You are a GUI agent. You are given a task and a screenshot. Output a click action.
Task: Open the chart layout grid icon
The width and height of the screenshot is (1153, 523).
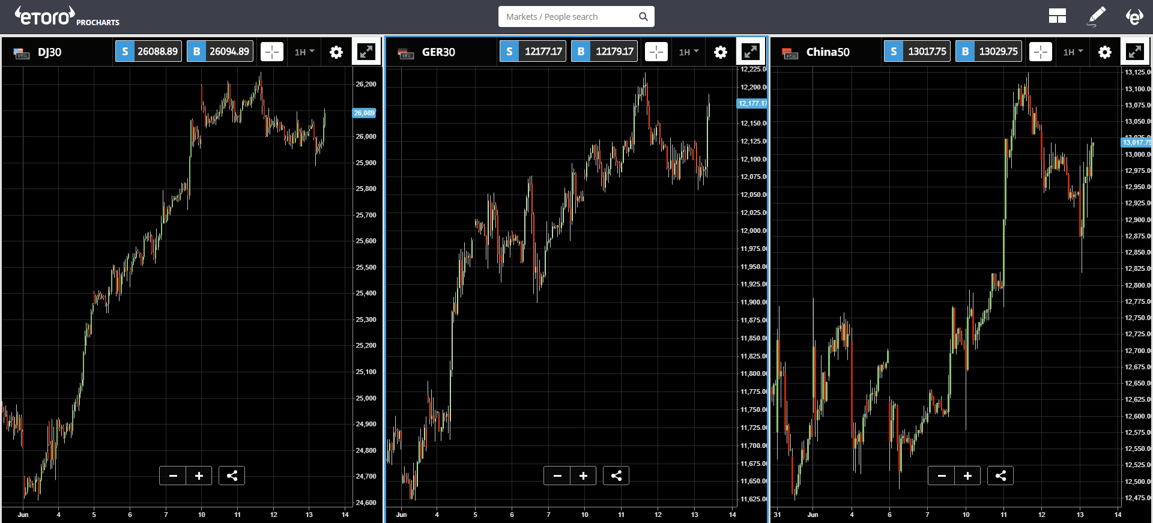point(1057,16)
